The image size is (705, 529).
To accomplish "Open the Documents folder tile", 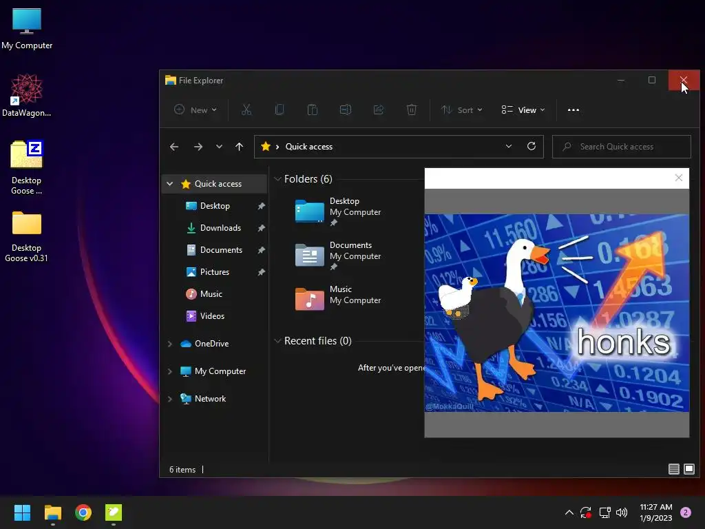I will 338,256.
